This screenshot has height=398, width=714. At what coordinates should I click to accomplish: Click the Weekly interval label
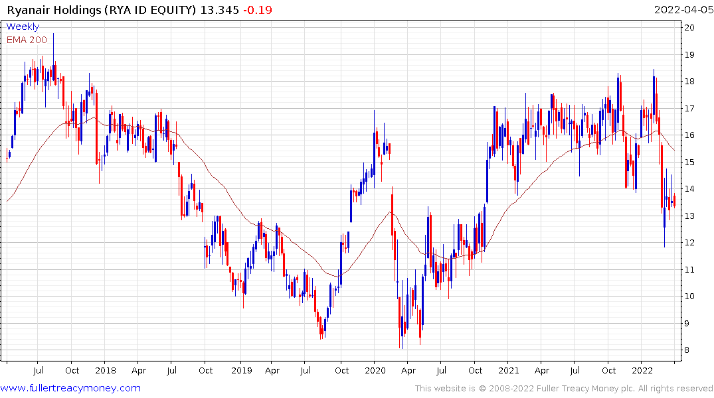[23, 27]
